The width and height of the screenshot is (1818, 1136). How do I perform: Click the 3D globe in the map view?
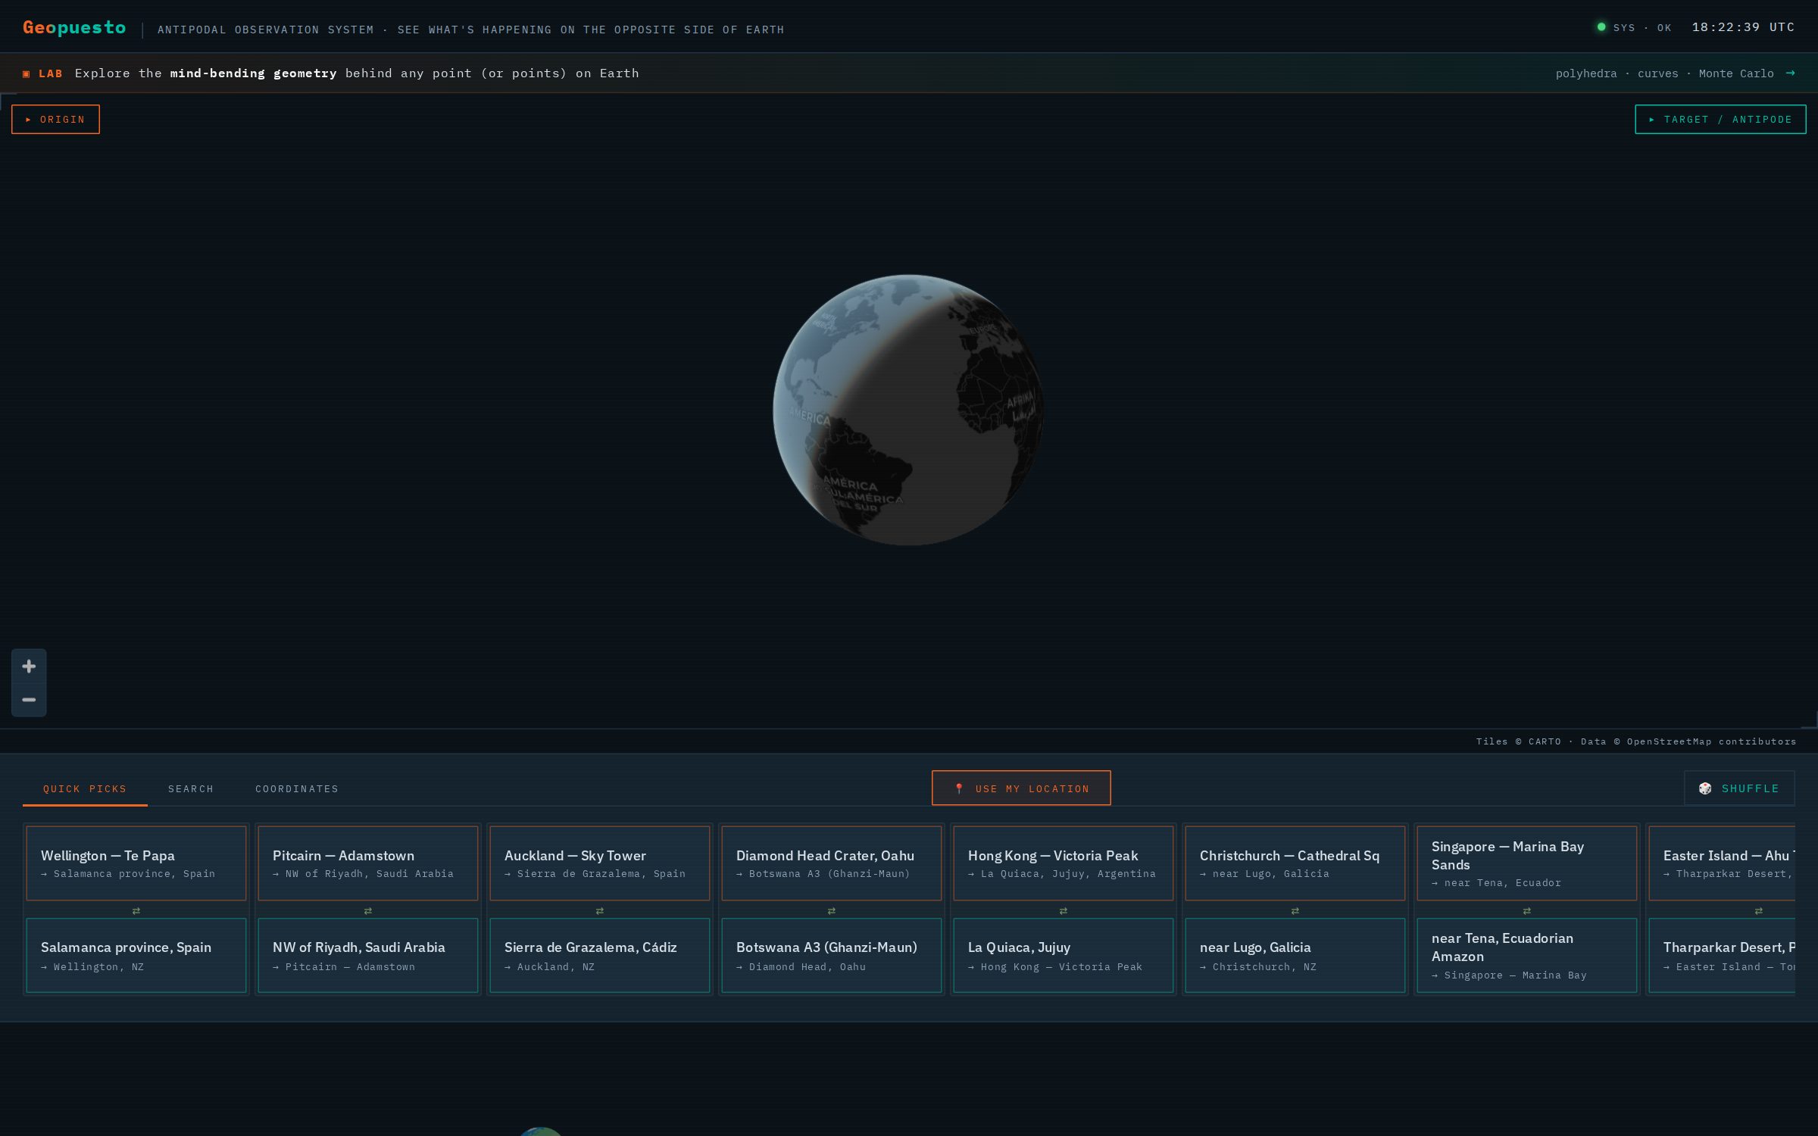908,410
